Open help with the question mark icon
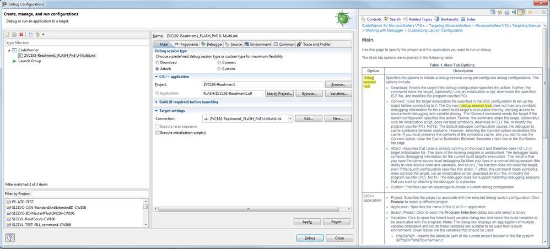This screenshot has height=249, width=550. pos(10,238)
